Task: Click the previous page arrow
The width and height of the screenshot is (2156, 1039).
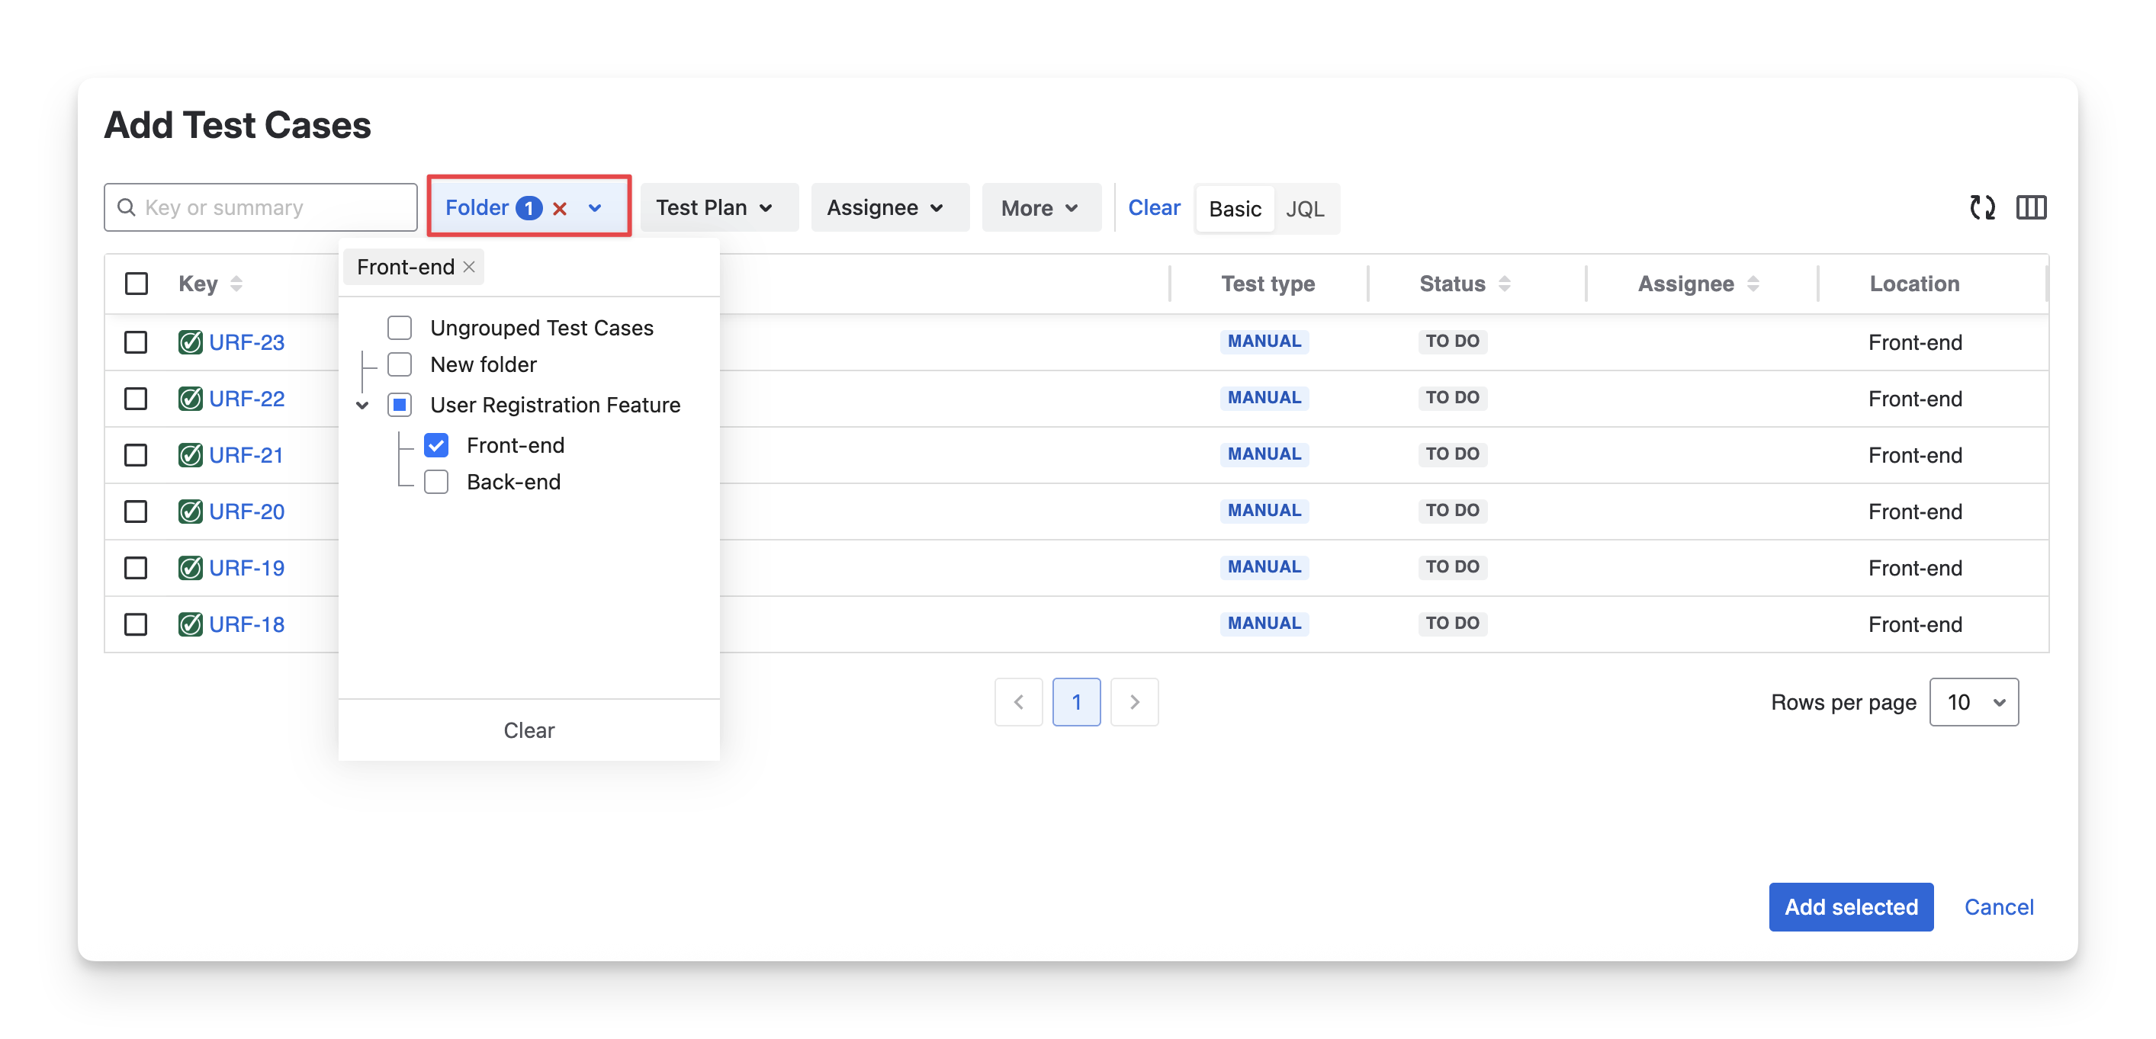Action: coord(1017,702)
